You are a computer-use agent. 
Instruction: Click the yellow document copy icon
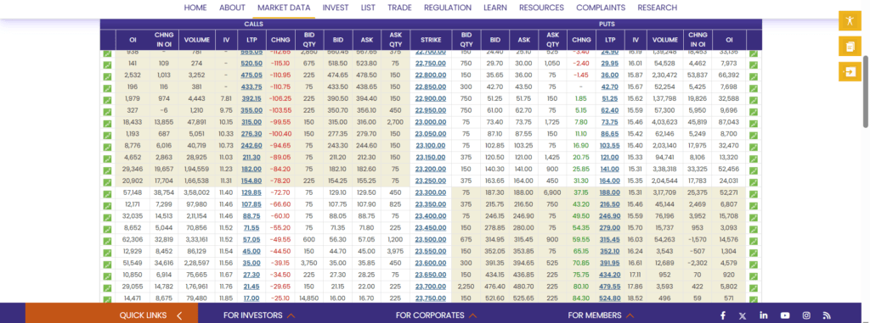tap(850, 47)
